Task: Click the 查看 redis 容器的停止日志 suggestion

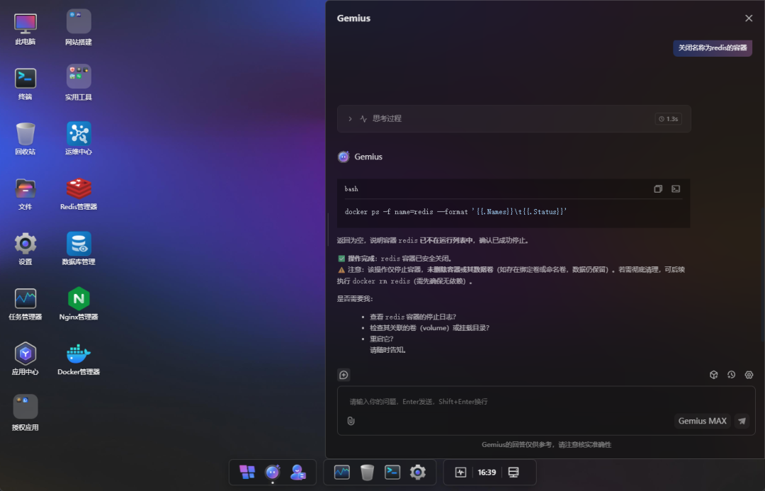Action: click(x=413, y=317)
